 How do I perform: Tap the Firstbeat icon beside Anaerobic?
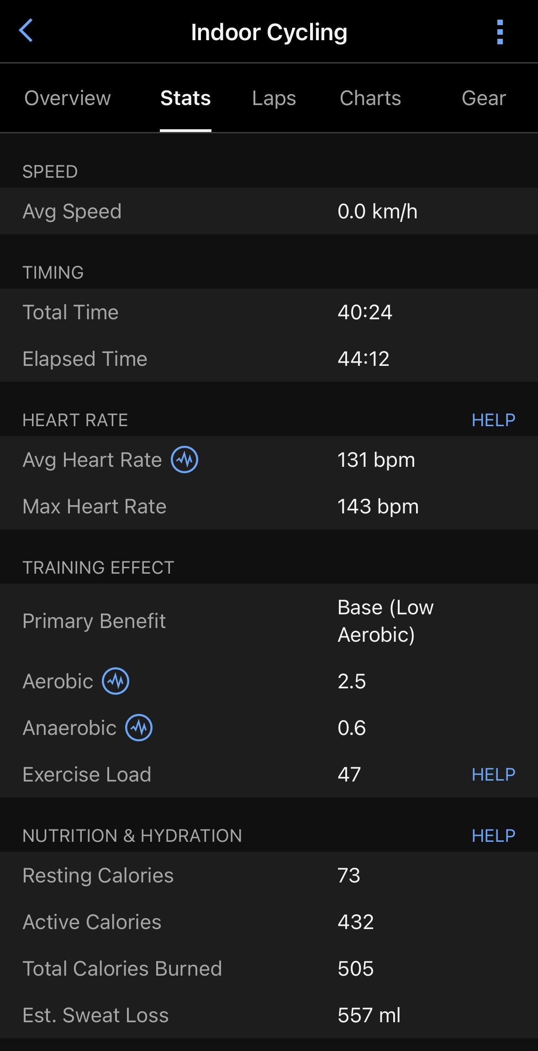pos(139,728)
